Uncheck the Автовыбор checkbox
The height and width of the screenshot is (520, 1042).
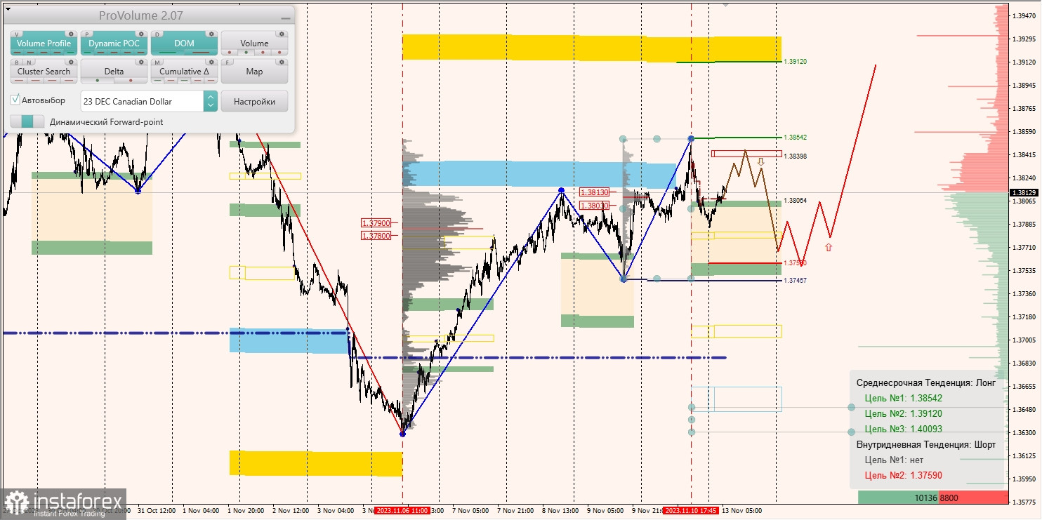click(15, 100)
